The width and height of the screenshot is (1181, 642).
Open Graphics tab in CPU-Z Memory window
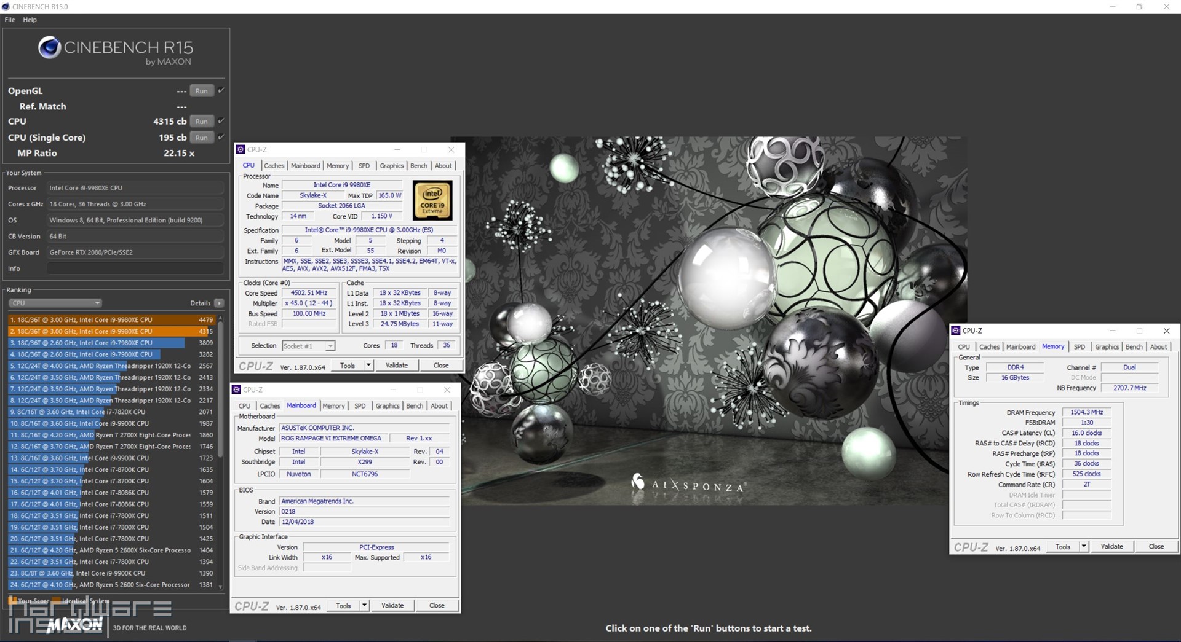pyautogui.click(x=1107, y=347)
